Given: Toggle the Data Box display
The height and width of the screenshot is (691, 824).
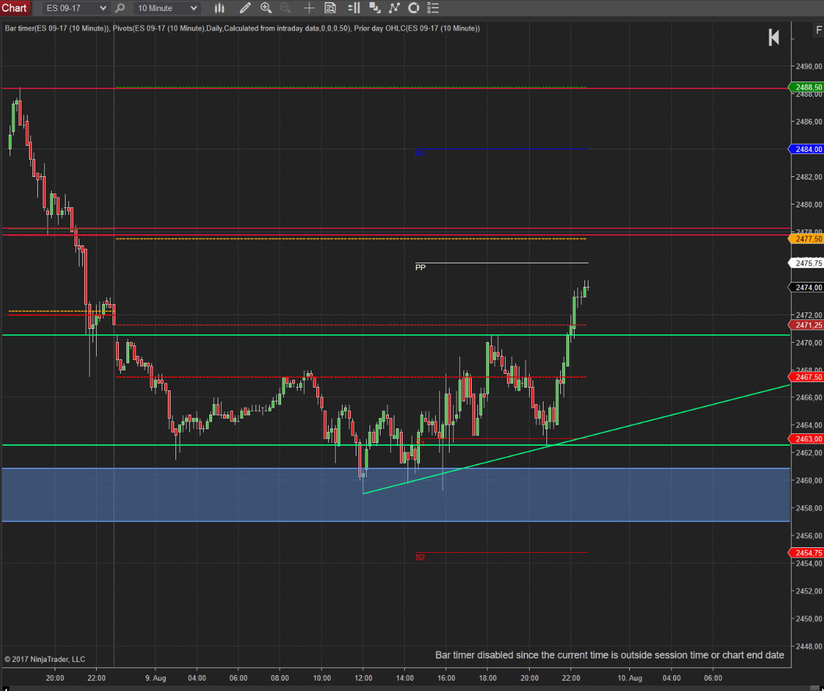Looking at the screenshot, I should pos(330,8).
